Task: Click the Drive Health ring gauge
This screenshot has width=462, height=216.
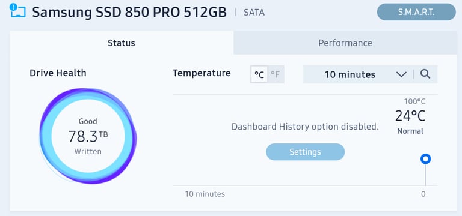Action: [x=88, y=136]
